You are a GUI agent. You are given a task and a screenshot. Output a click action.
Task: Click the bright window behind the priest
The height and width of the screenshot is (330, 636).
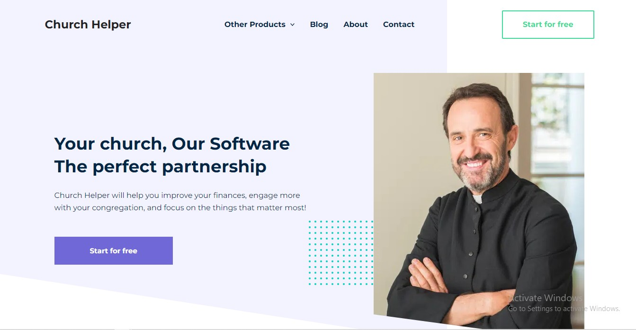pyautogui.click(x=557, y=133)
